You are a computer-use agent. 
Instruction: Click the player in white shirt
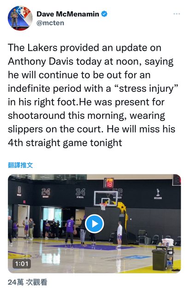click(x=119, y=234)
